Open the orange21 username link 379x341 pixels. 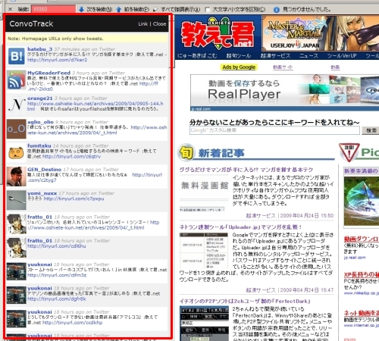point(40,99)
